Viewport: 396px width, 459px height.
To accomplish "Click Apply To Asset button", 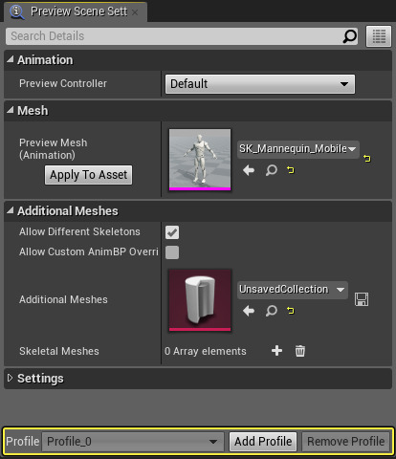I will 88,175.
